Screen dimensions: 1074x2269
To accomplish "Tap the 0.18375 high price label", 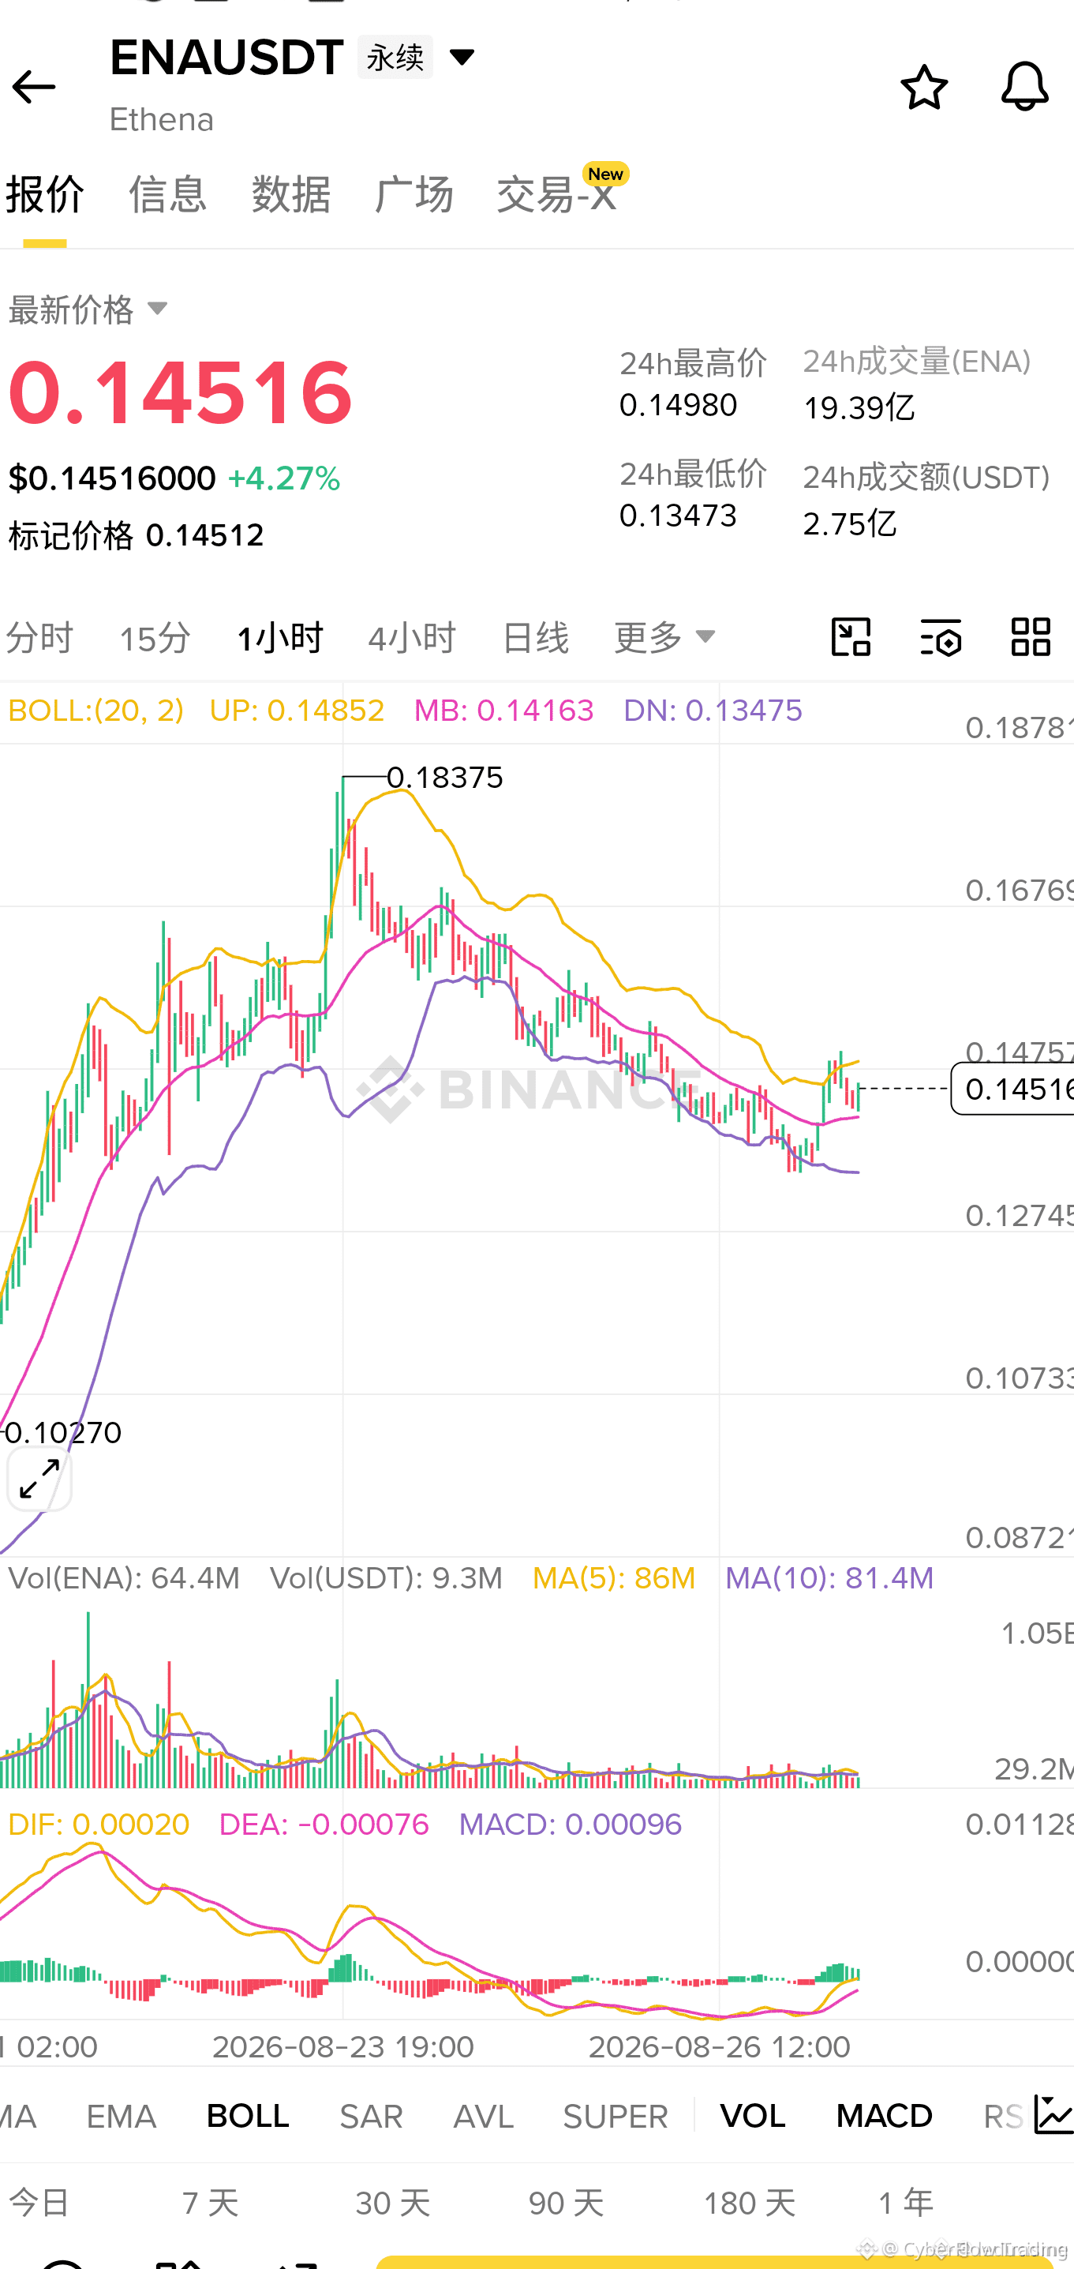I will [444, 777].
